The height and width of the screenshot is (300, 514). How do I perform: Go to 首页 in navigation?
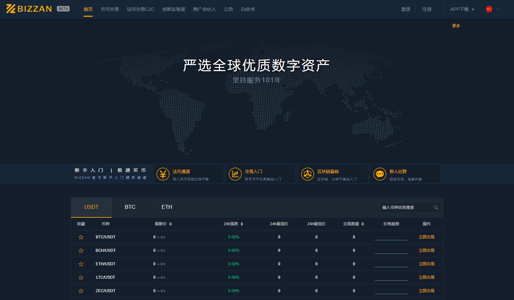tap(88, 9)
